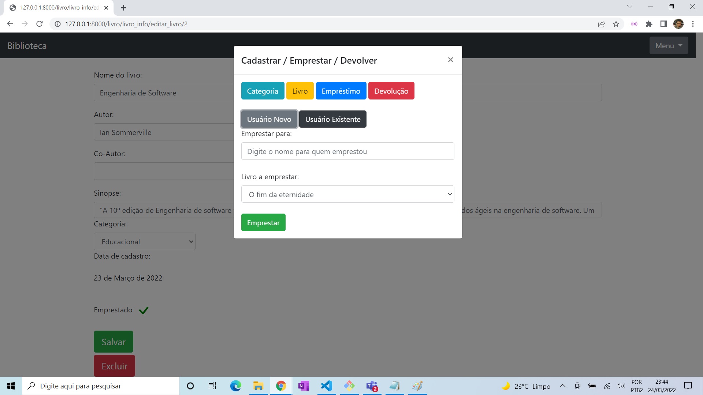
Task: Select the blue Empréstimo button
Action: click(x=341, y=91)
